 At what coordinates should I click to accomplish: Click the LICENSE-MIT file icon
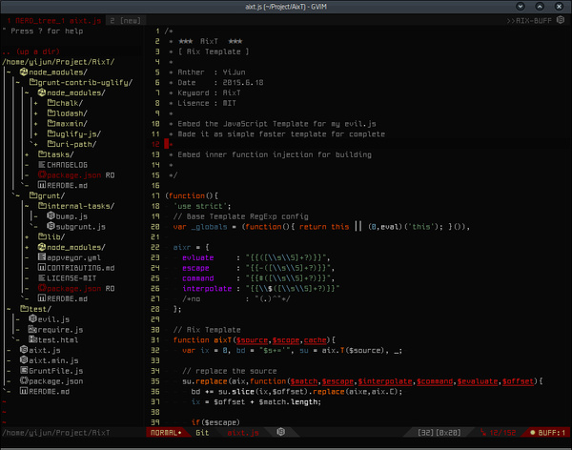tap(42, 277)
